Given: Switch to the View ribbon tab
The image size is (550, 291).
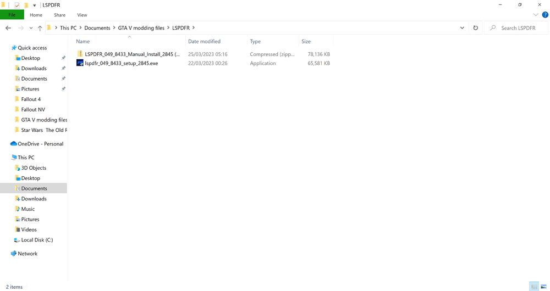Looking at the screenshot, I should click(82, 15).
